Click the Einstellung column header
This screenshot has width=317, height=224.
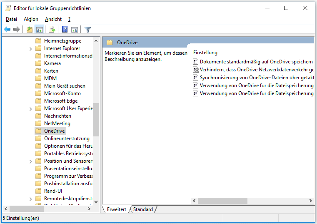click(205, 53)
